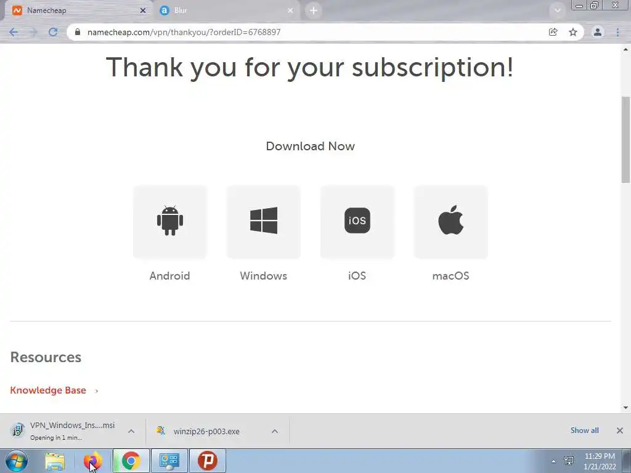This screenshot has width=631, height=473.
Task: Click the address bar URL
Action: tap(184, 32)
